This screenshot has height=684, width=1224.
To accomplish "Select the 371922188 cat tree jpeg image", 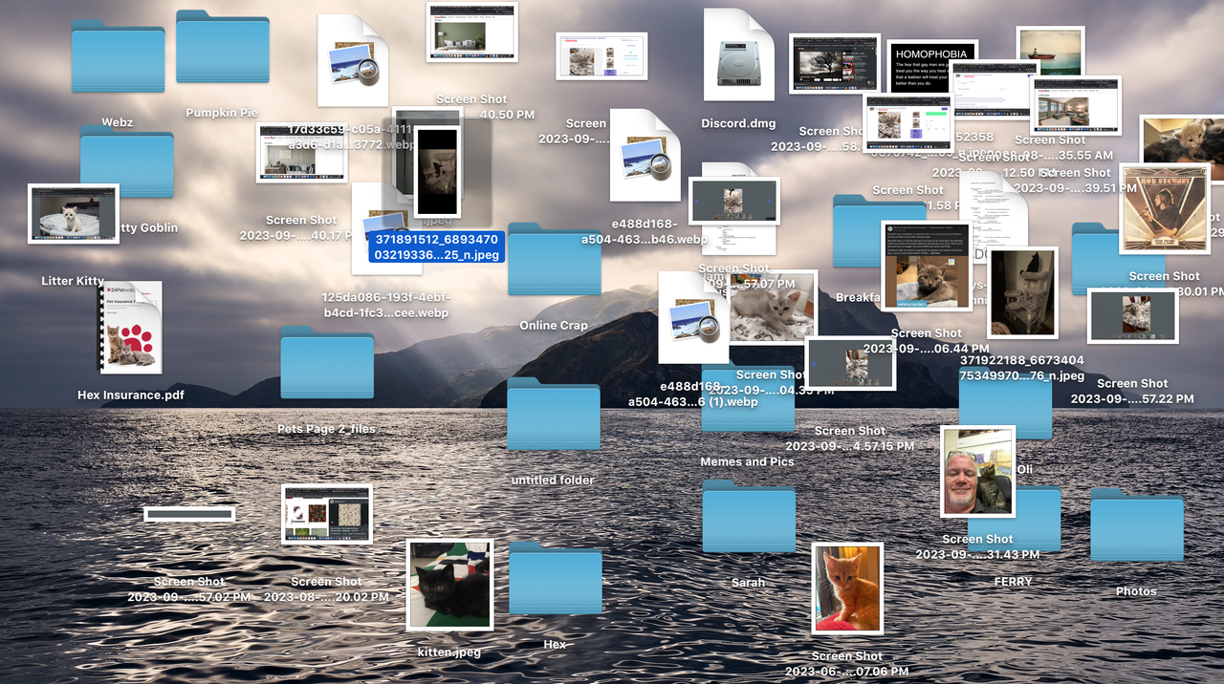I will tap(1022, 292).
